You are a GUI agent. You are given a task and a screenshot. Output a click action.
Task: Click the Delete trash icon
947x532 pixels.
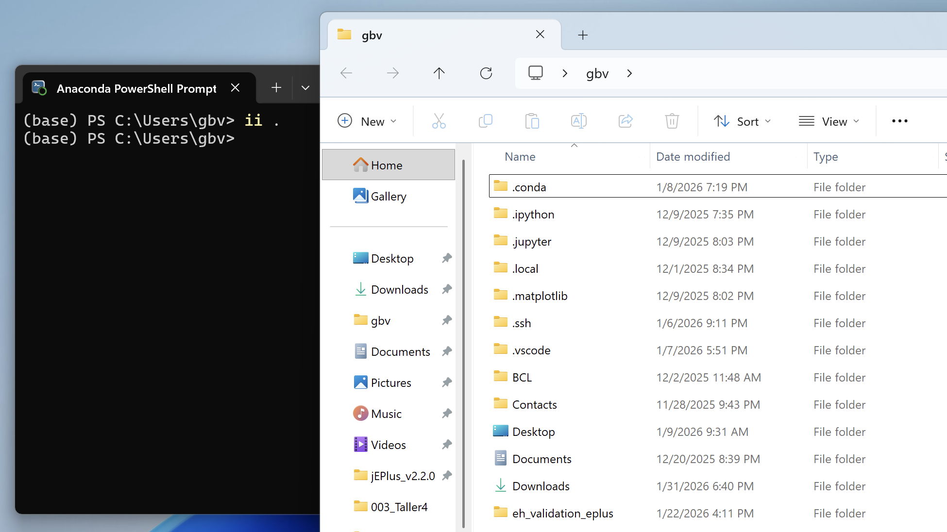pos(672,121)
